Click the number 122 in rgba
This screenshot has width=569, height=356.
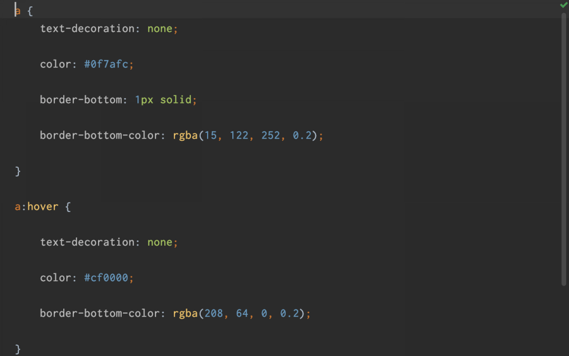[239, 136]
